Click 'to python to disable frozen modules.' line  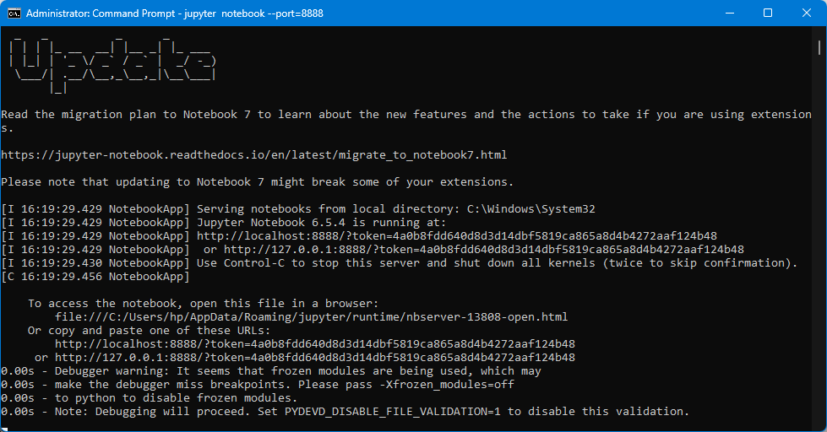(150, 397)
